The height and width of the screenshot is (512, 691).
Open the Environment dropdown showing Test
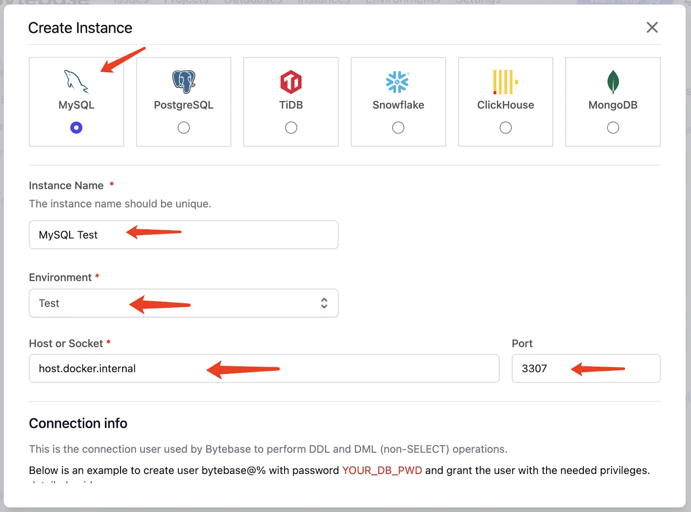pyautogui.click(x=184, y=303)
